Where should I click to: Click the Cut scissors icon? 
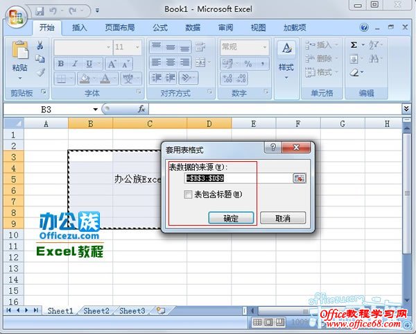[x=40, y=45]
